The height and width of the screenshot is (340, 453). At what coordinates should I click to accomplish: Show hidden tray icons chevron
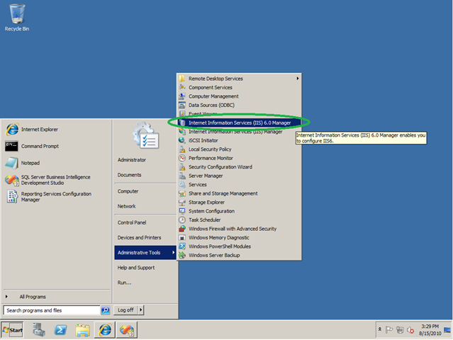[x=380, y=329]
